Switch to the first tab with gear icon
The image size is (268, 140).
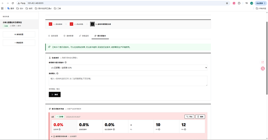point(53,36)
